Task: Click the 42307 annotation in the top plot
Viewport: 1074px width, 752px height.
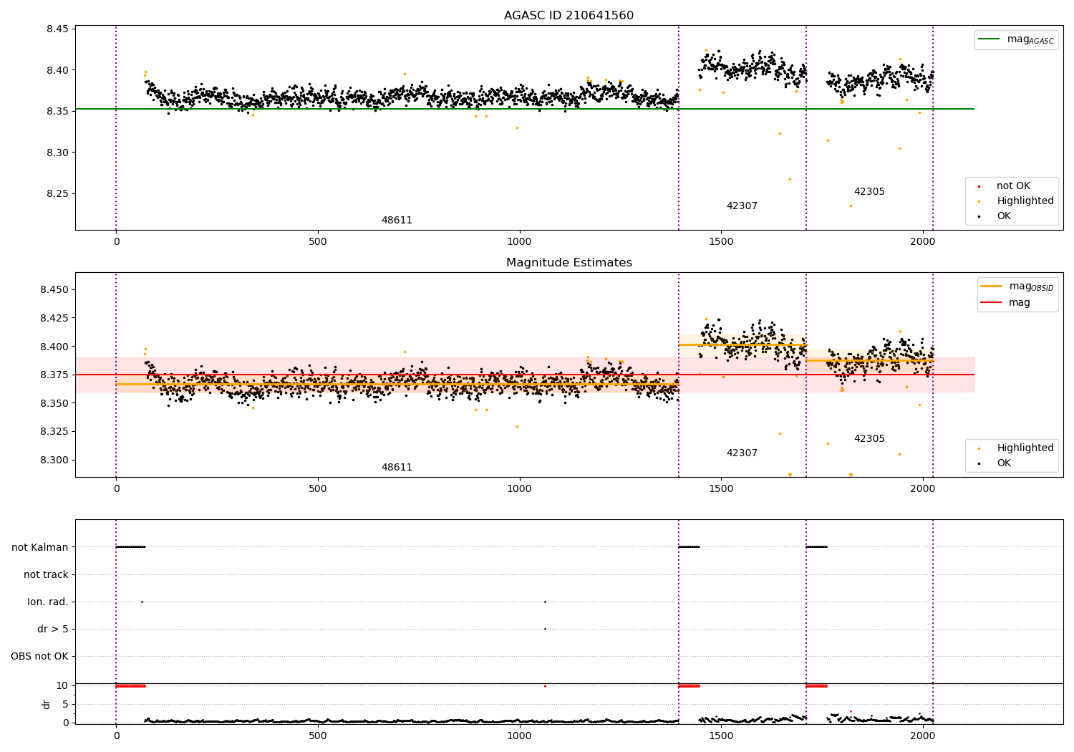Action: (x=742, y=206)
